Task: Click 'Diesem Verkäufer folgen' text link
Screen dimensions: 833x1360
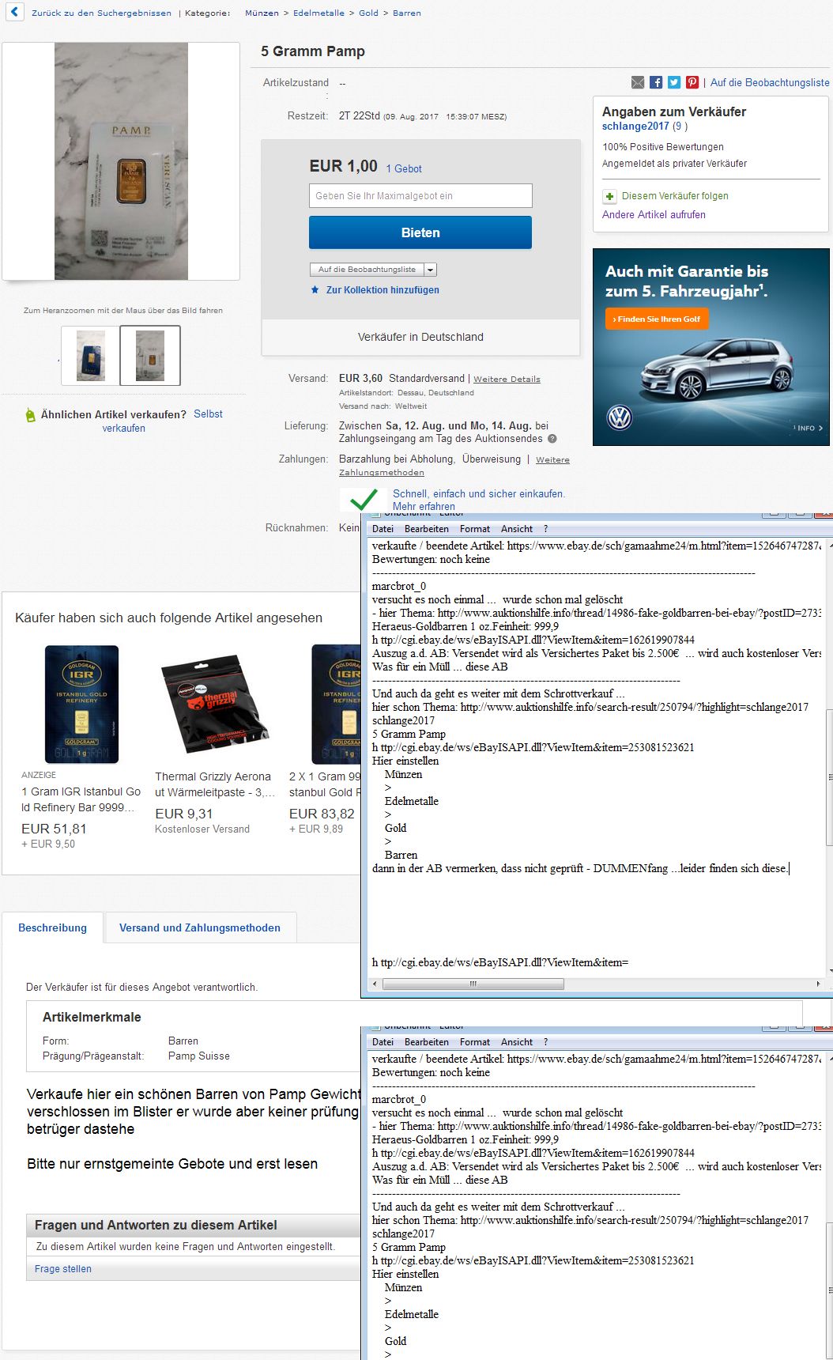Action: pyautogui.click(x=675, y=196)
